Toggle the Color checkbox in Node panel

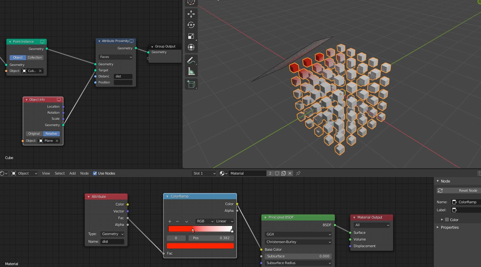pyautogui.click(x=447, y=220)
